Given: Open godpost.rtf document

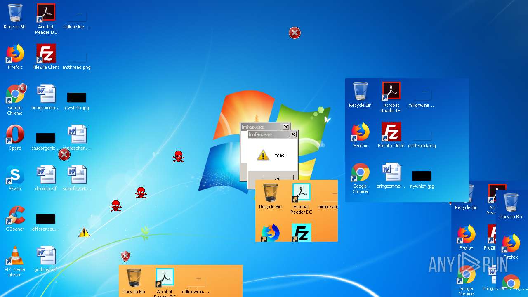Looking at the screenshot, I should (x=46, y=259).
